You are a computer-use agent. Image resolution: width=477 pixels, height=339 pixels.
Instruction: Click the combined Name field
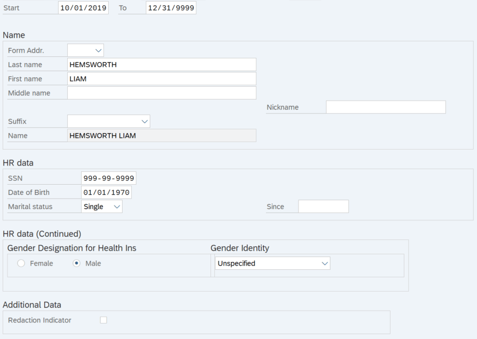pos(160,135)
